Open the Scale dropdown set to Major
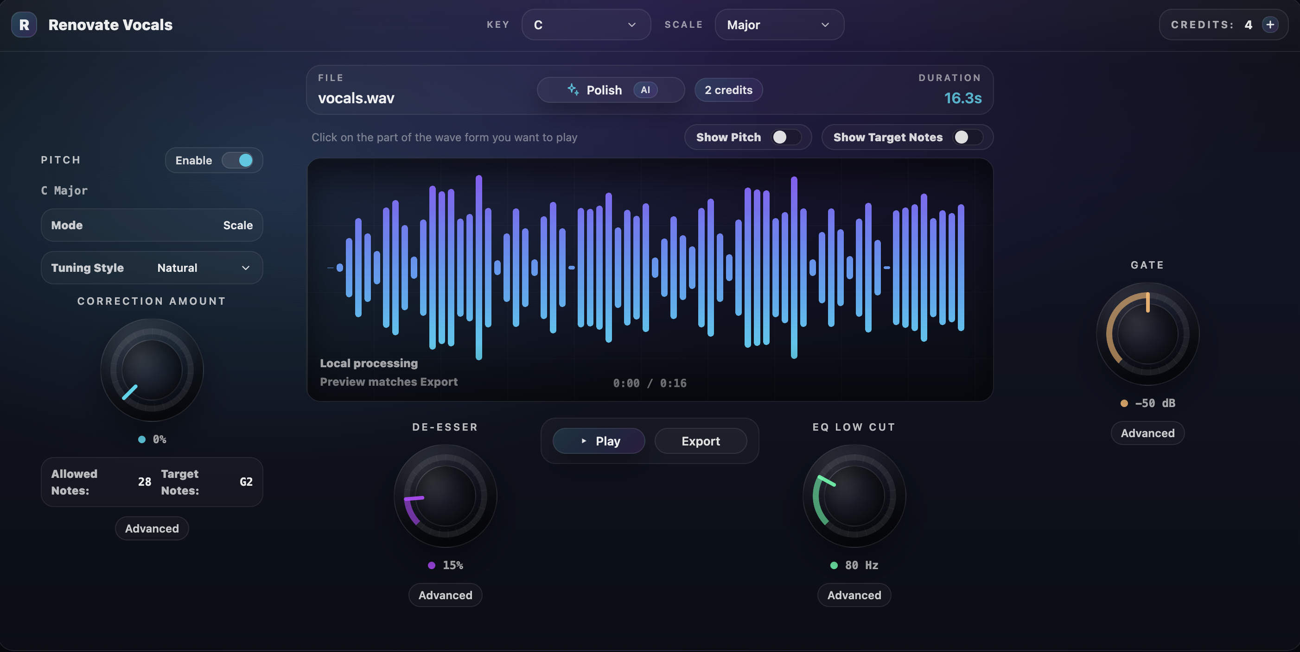Image resolution: width=1300 pixels, height=652 pixels. click(x=779, y=24)
